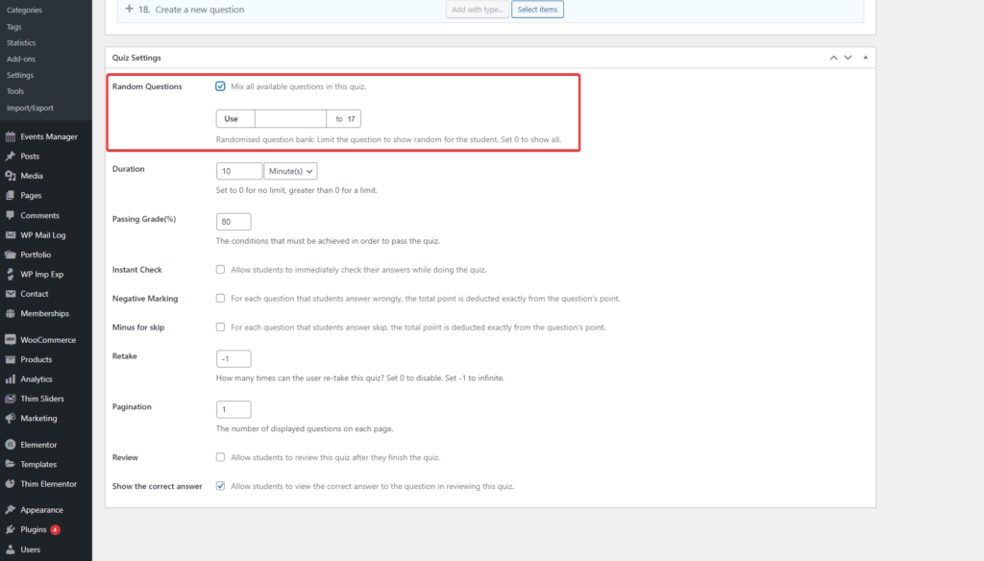Open the Minute(s) duration unit dropdown
The image size is (984, 561).
(x=291, y=171)
